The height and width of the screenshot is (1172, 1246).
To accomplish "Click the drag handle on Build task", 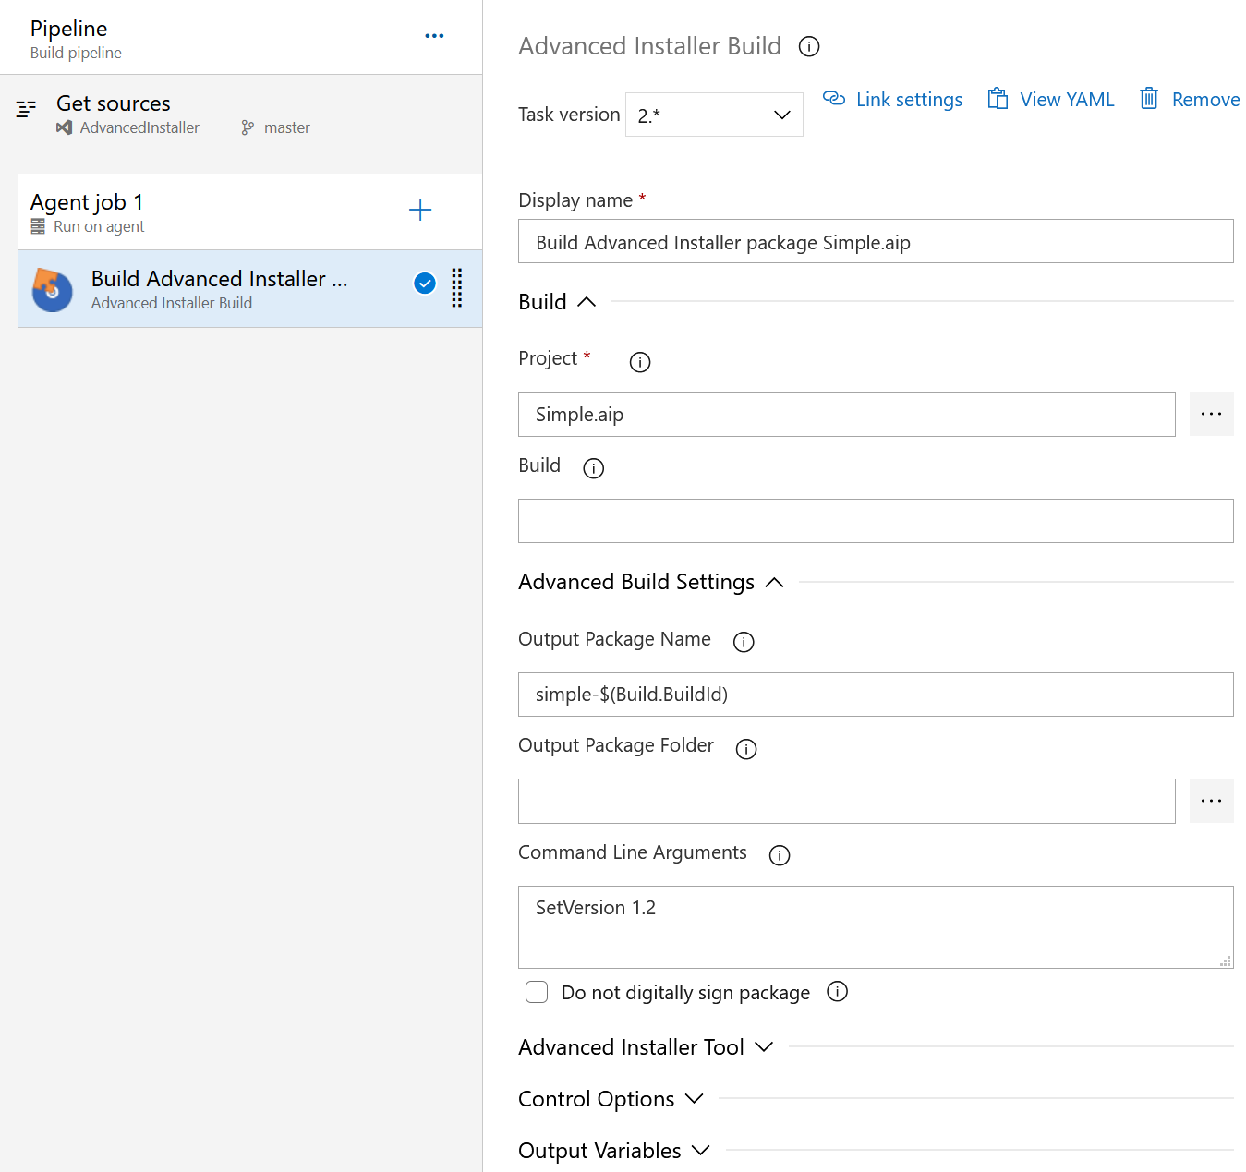I will pos(456,288).
